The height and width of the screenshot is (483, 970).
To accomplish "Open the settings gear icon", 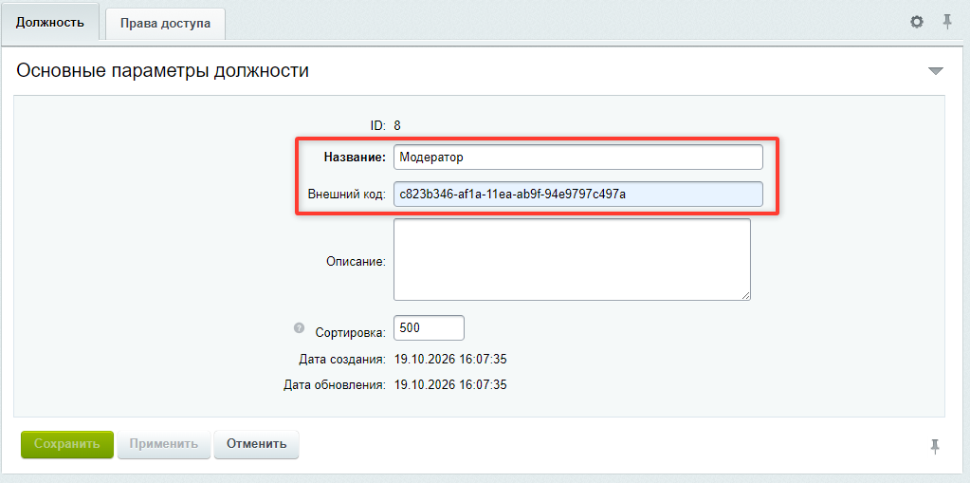I will coord(917,22).
